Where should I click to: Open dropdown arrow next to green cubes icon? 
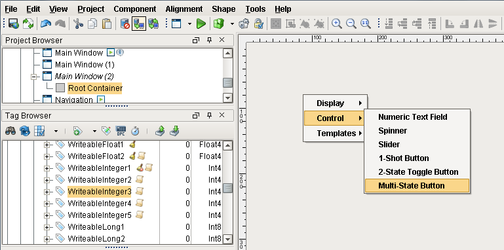point(232,24)
